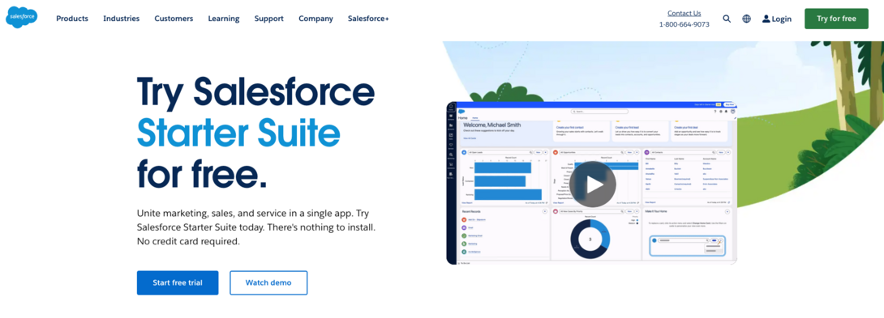Click the 1-800-664-9073 phone number
The width and height of the screenshot is (884, 318).
[684, 24]
